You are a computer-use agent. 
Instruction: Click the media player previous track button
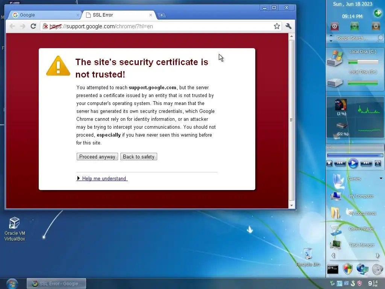[x=340, y=163]
